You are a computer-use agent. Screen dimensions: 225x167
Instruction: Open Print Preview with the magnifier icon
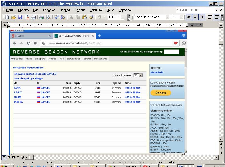(x=48, y=17)
